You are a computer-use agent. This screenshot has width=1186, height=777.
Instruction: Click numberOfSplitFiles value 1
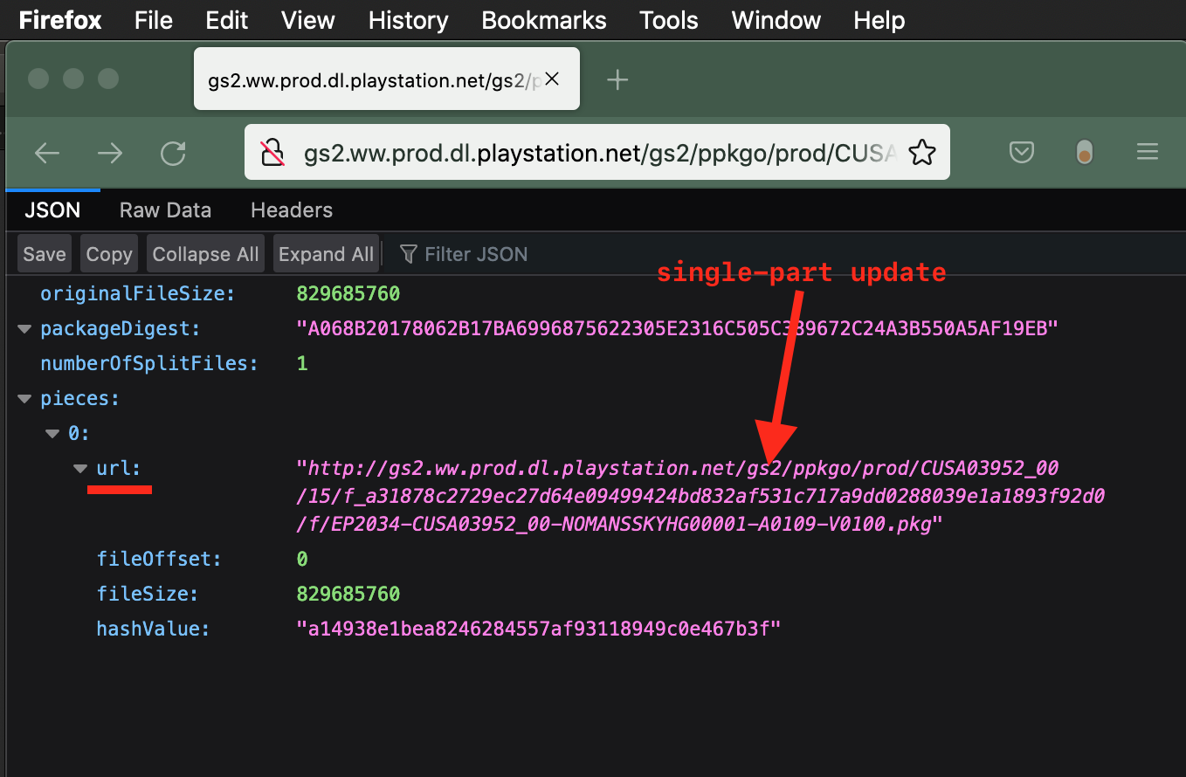[302, 363]
